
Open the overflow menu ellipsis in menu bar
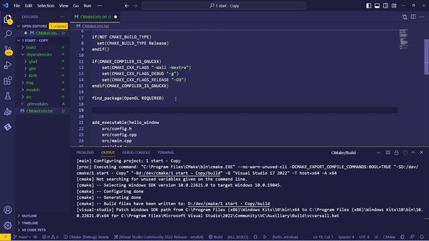coord(100,6)
